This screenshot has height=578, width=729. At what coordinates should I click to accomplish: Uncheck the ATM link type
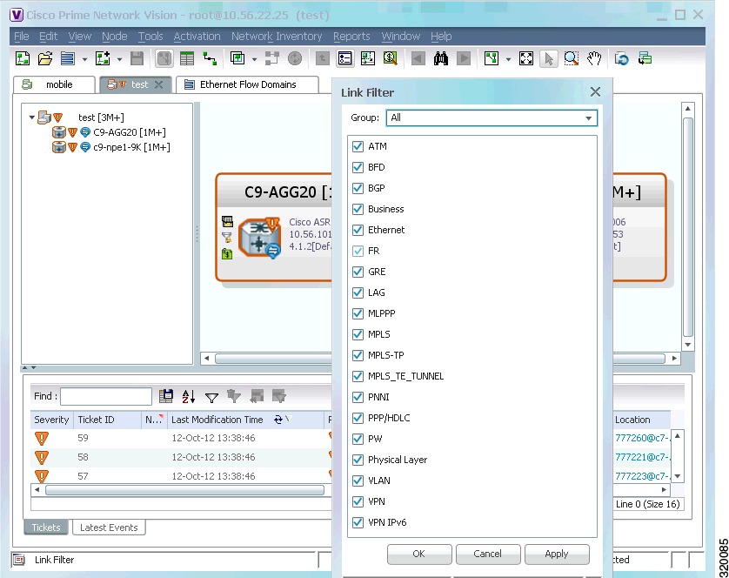pos(358,146)
